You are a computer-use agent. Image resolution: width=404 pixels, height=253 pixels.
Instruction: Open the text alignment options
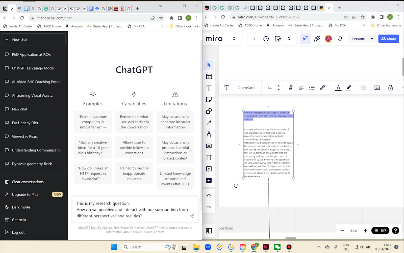[x=301, y=88]
